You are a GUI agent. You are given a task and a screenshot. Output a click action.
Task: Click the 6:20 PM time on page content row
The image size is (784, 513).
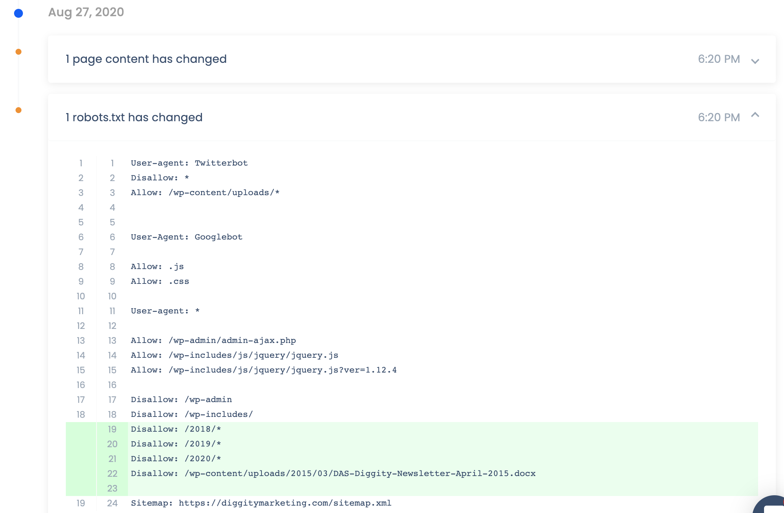719,59
